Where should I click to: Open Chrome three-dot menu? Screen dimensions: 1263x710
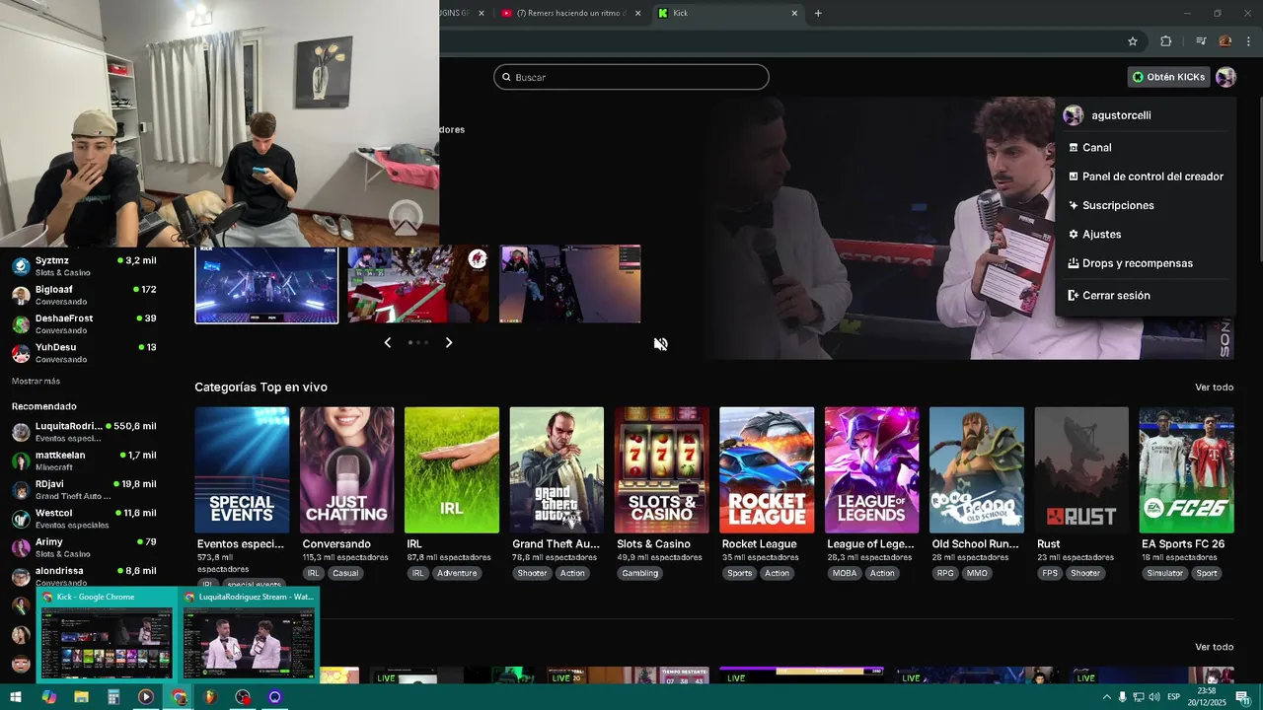pos(1248,41)
